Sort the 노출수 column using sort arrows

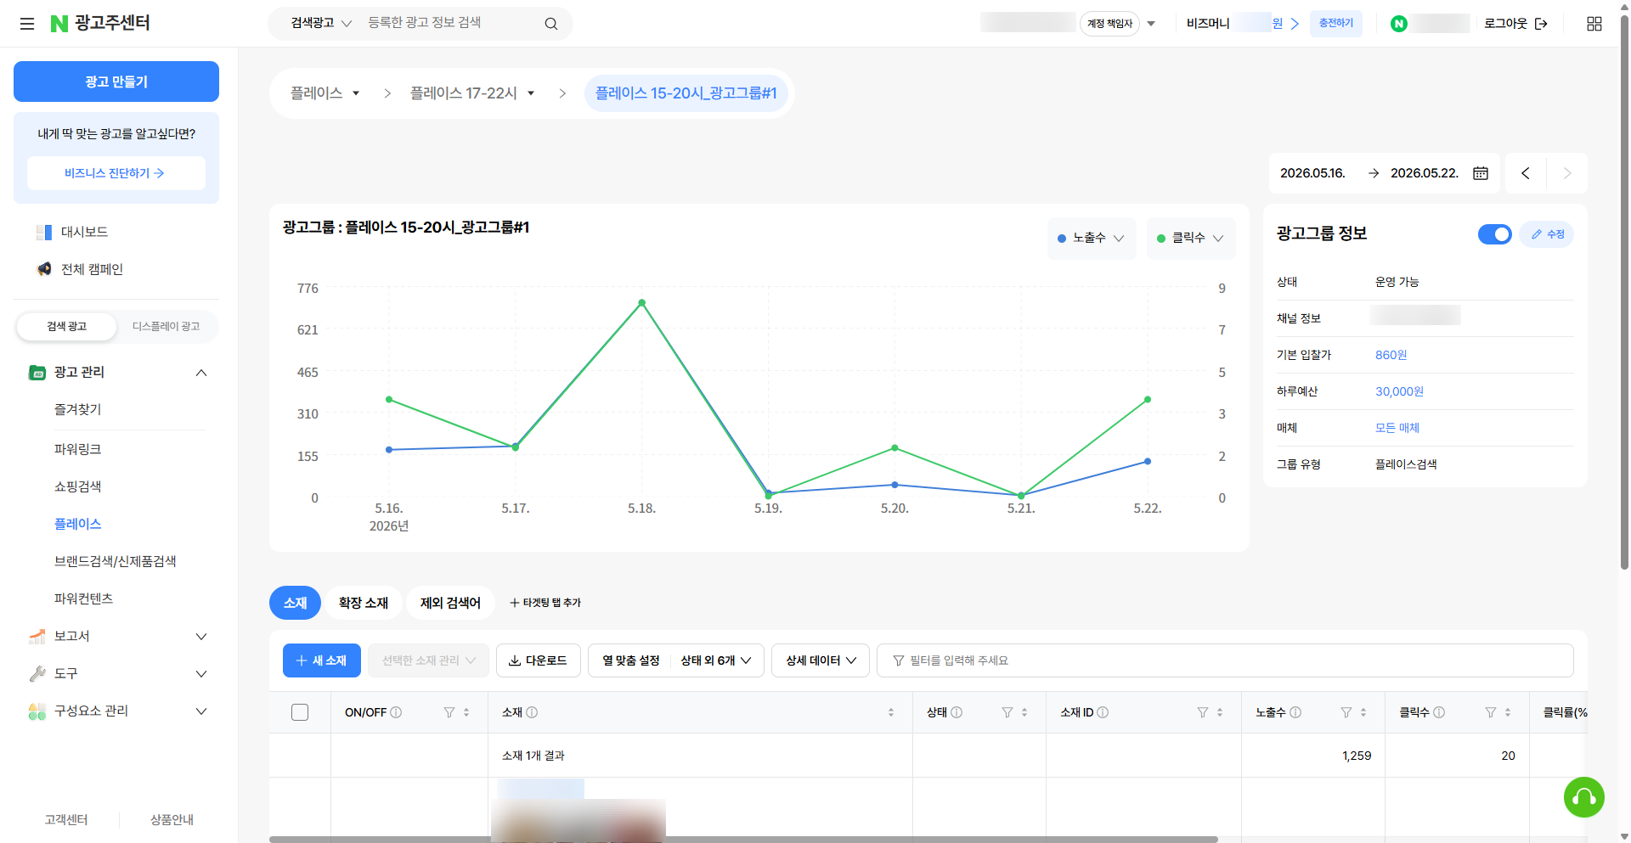[x=1363, y=712]
